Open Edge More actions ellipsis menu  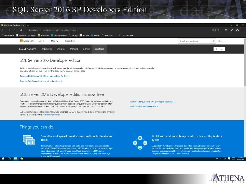click(x=243, y=30)
